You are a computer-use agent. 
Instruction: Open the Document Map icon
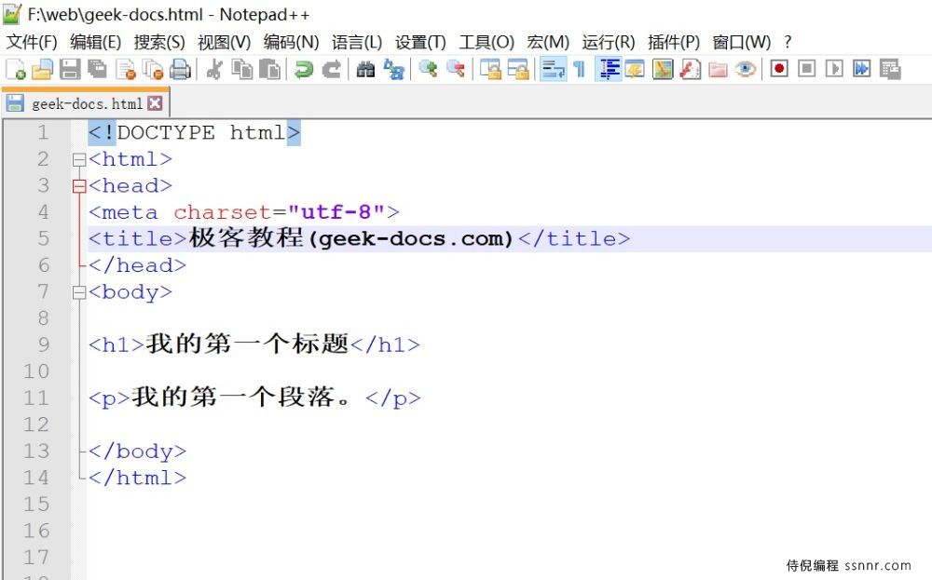pyautogui.click(x=662, y=70)
